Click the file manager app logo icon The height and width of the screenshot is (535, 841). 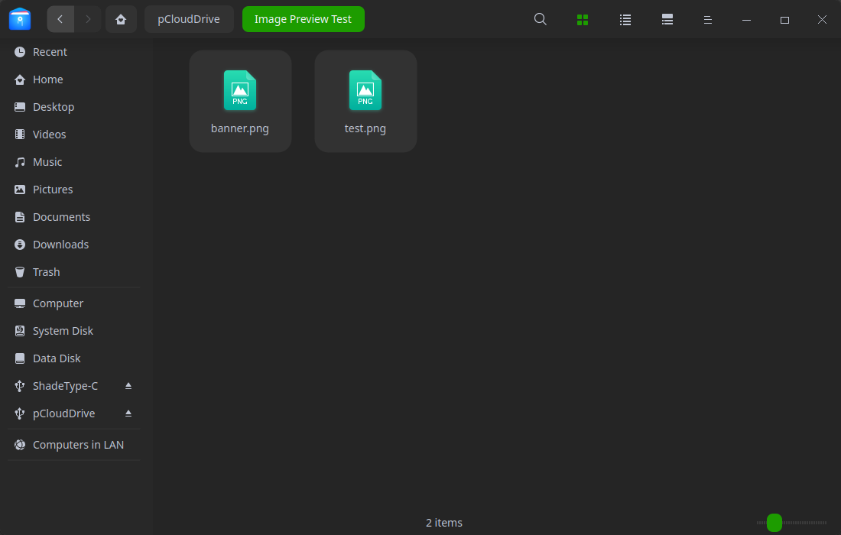click(x=20, y=19)
